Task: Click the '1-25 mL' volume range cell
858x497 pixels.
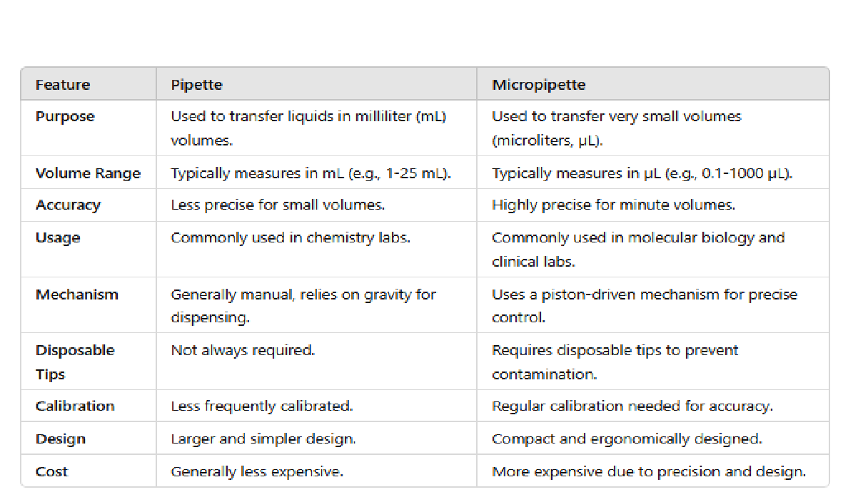Action: [x=311, y=173]
